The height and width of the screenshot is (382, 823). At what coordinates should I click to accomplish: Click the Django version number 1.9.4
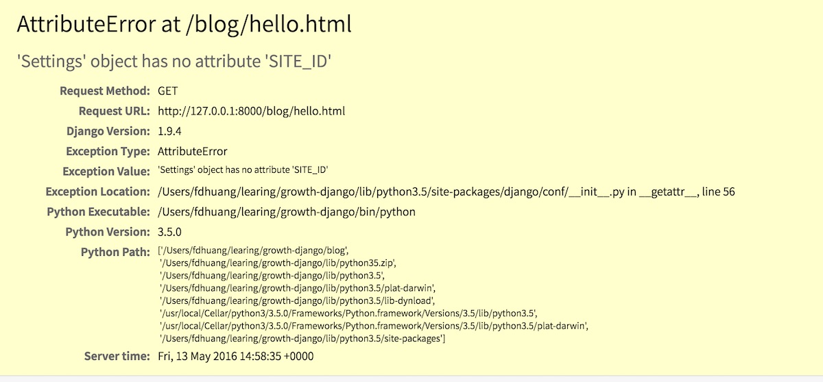tap(169, 131)
